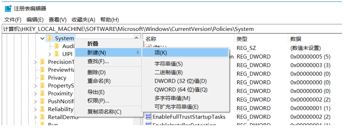
Task: Choose 项(K) in the New submenu
Action: coord(161,53)
